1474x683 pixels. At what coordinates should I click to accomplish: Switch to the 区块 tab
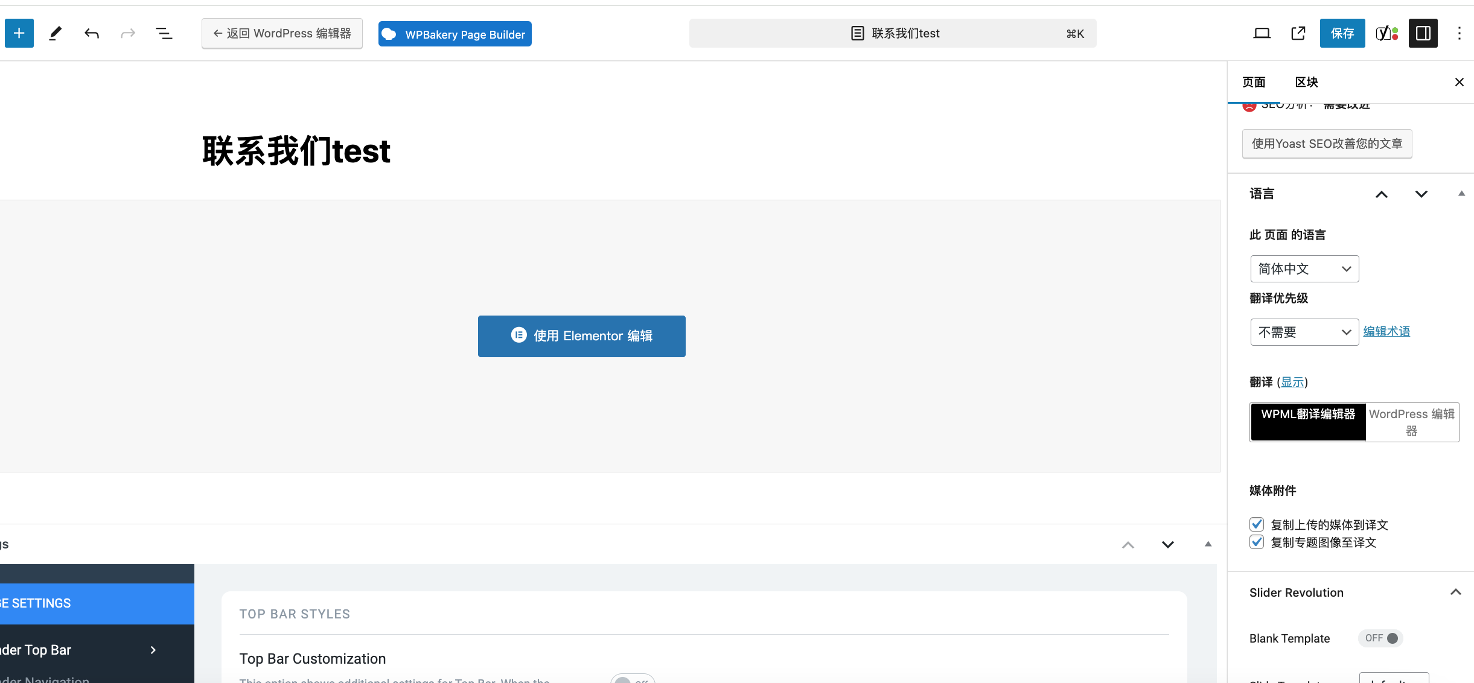(x=1306, y=82)
